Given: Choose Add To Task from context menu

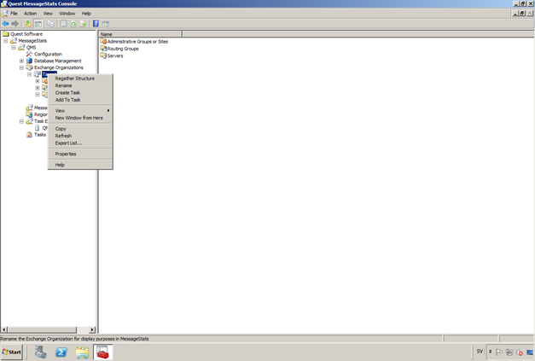Looking at the screenshot, I should coord(80,100).
